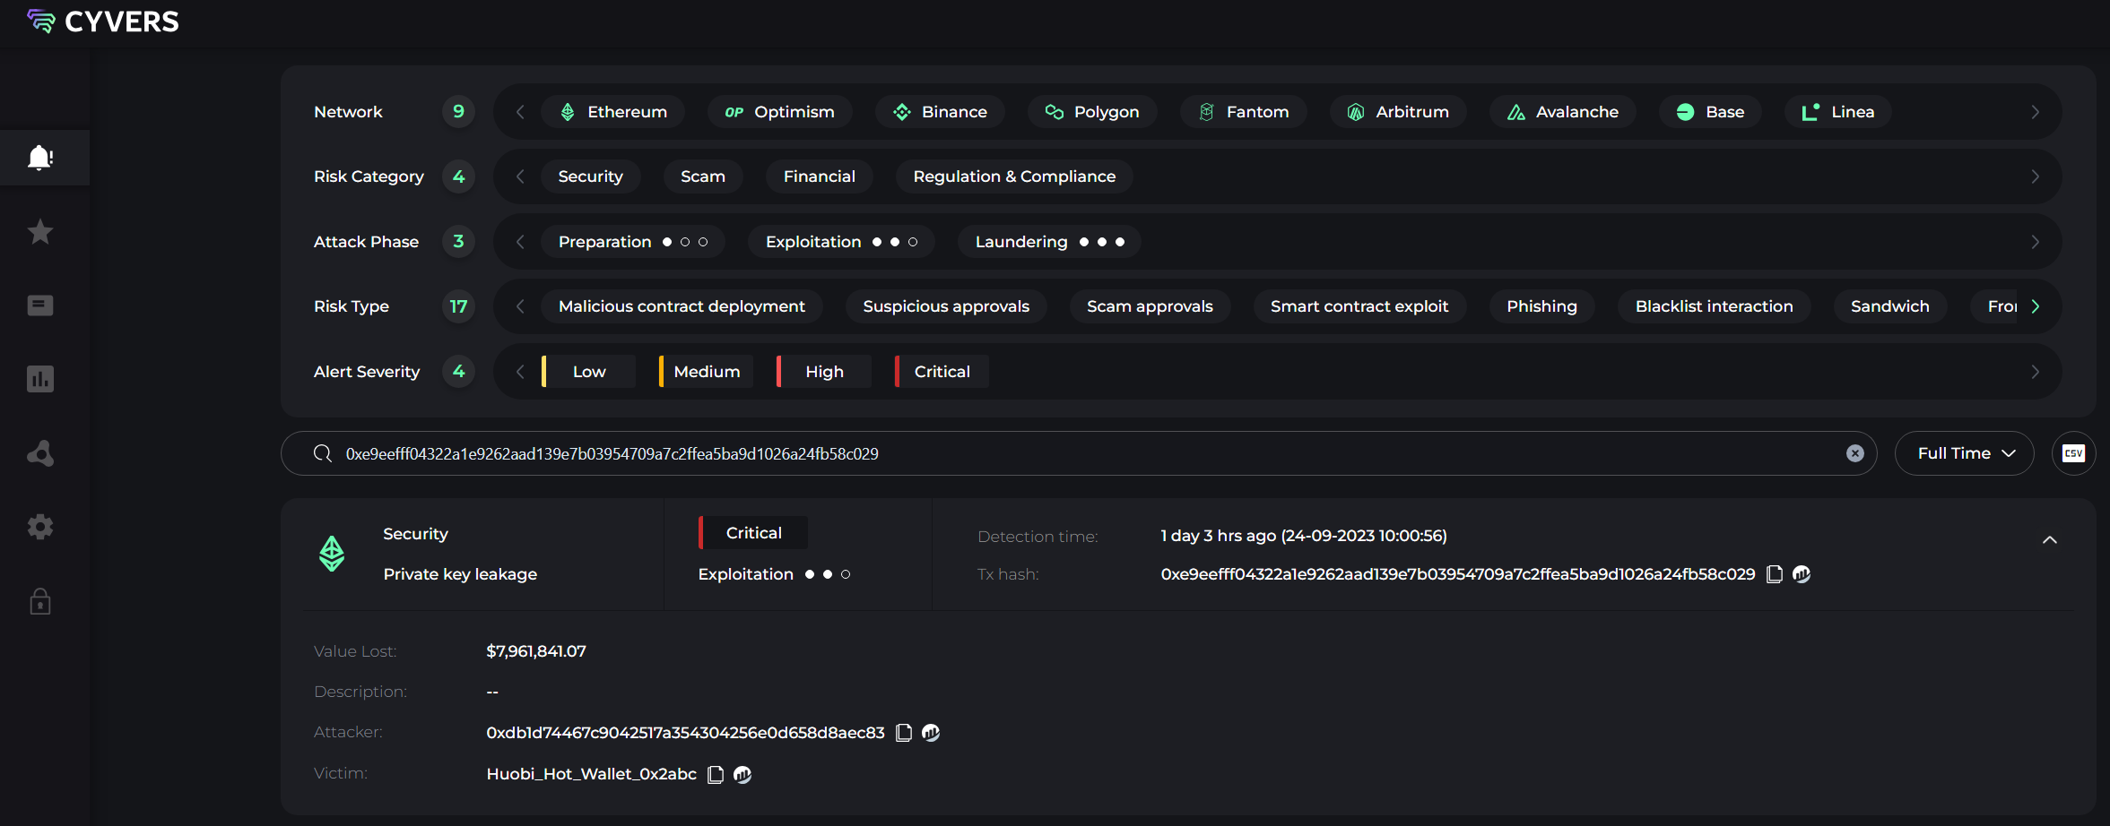Open settings gear in sidebar
2110x826 pixels.
[x=40, y=527]
